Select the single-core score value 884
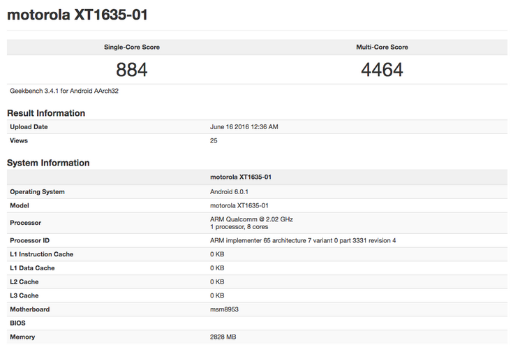This screenshot has height=352, width=513. pos(132,70)
